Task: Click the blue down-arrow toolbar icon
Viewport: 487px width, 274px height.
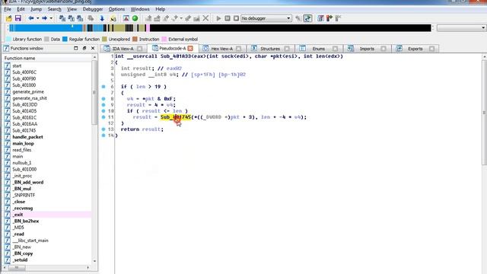Action: click(102, 18)
